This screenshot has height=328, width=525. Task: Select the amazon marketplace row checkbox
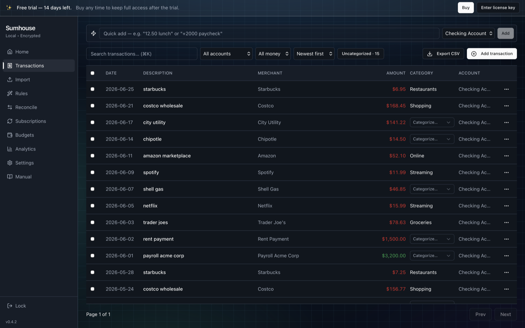pyautogui.click(x=93, y=156)
